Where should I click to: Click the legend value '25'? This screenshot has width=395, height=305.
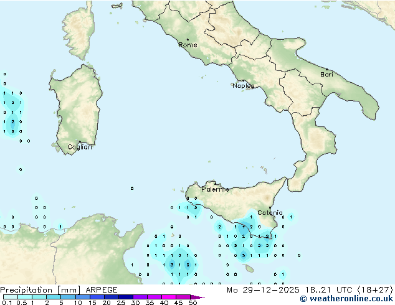coord(121,303)
